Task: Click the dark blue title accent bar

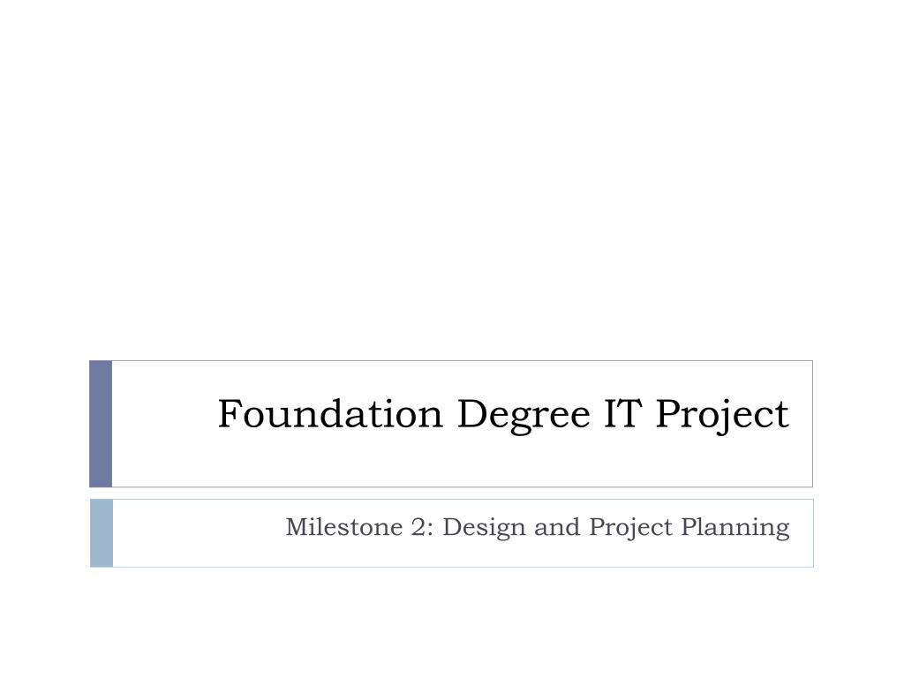Action: pyautogui.click(x=101, y=424)
